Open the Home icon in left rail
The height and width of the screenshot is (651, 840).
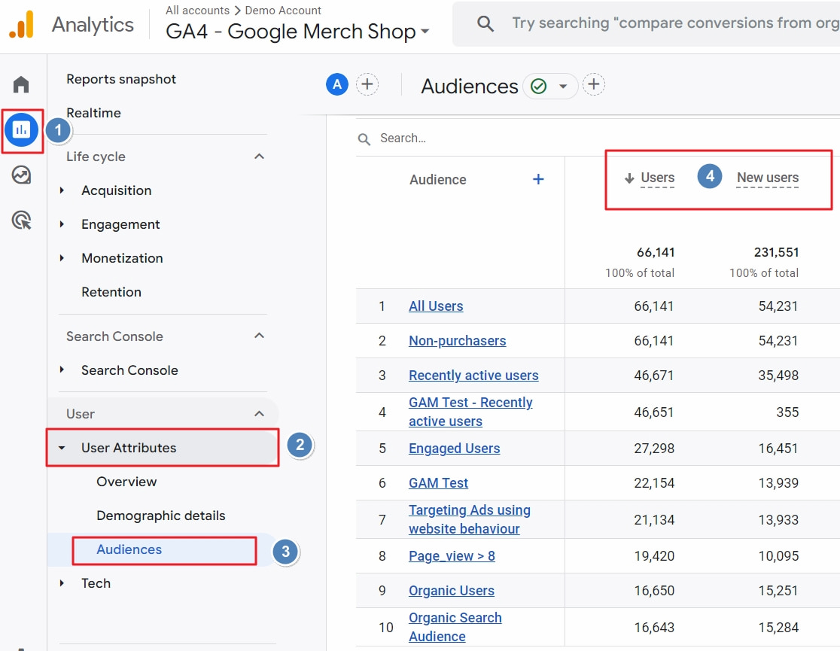click(x=21, y=84)
